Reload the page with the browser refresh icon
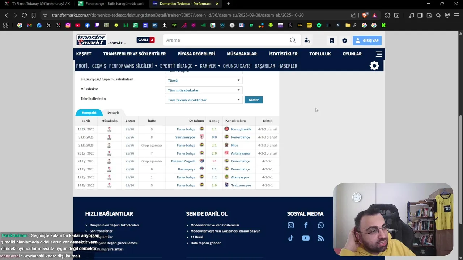 (x=24, y=15)
